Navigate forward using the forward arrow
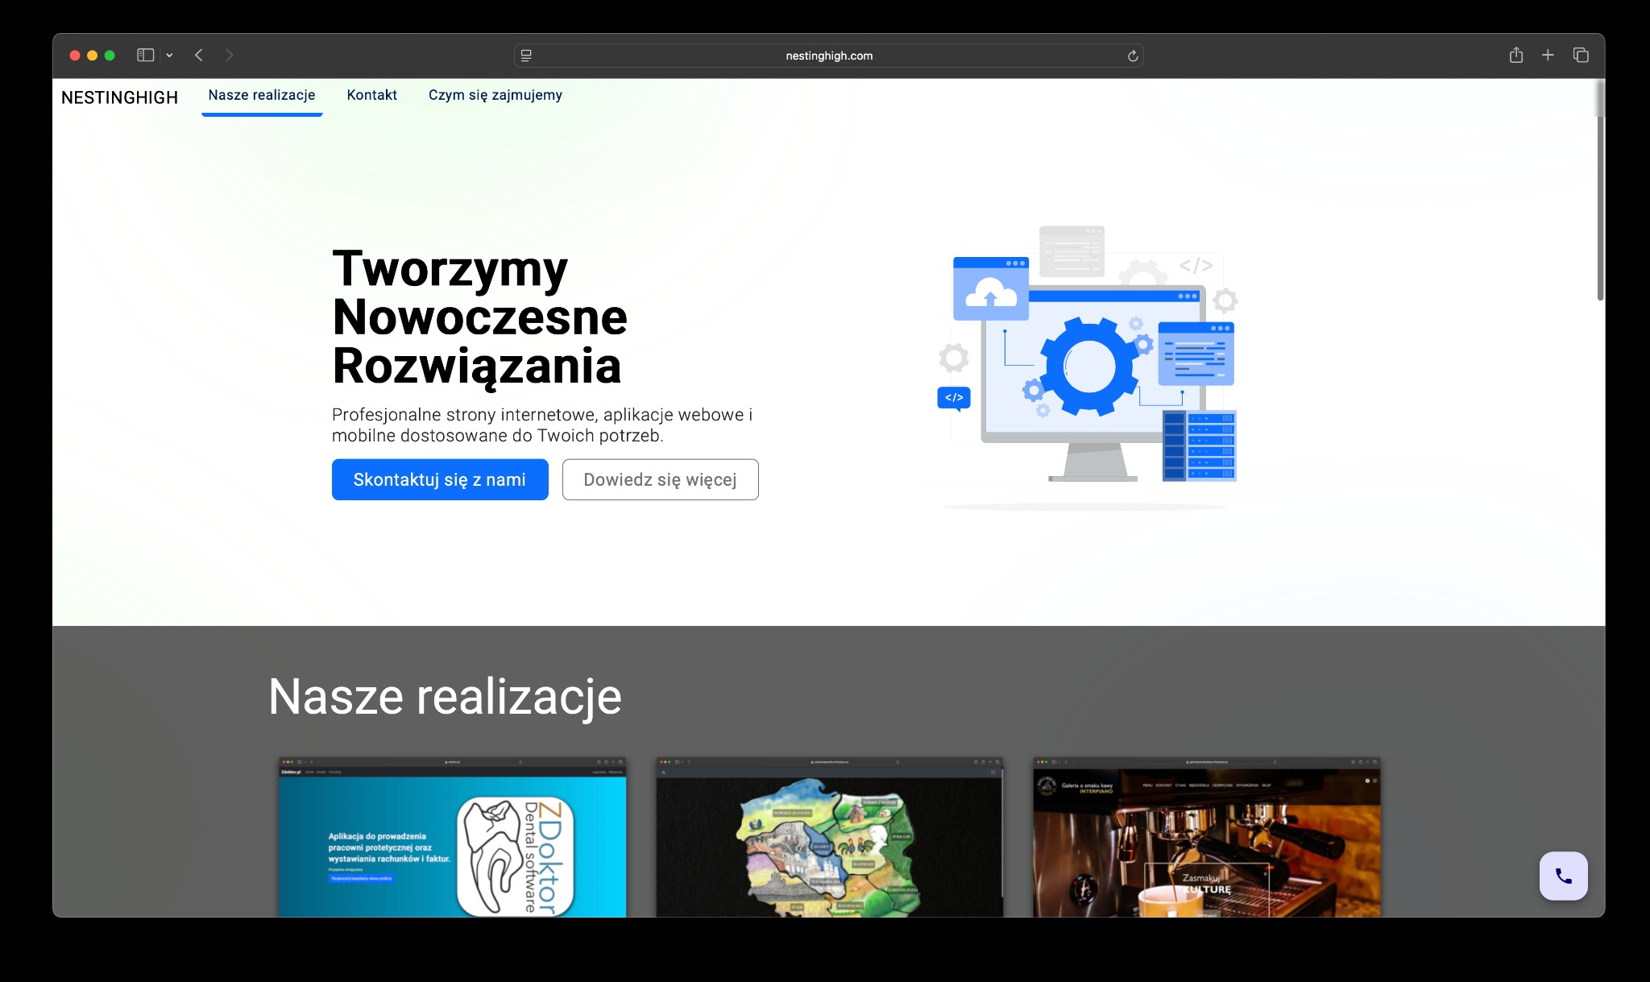This screenshot has height=982, width=1650. 230,55
